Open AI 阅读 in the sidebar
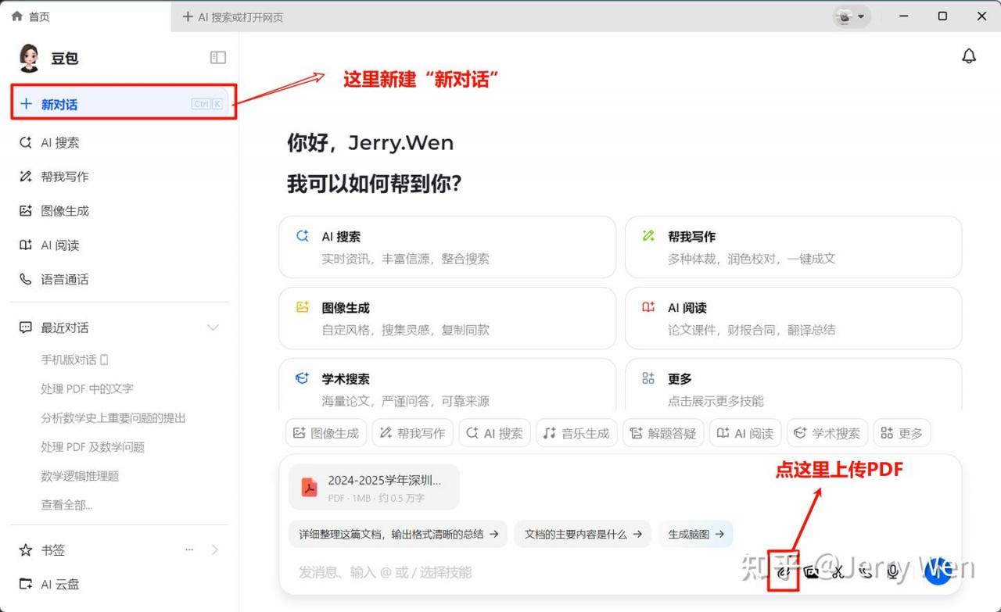 pyautogui.click(x=120, y=245)
